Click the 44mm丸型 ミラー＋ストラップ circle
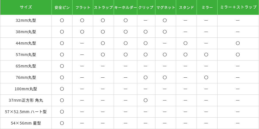Screen dimensions: 259x129 click(x=238, y=43)
